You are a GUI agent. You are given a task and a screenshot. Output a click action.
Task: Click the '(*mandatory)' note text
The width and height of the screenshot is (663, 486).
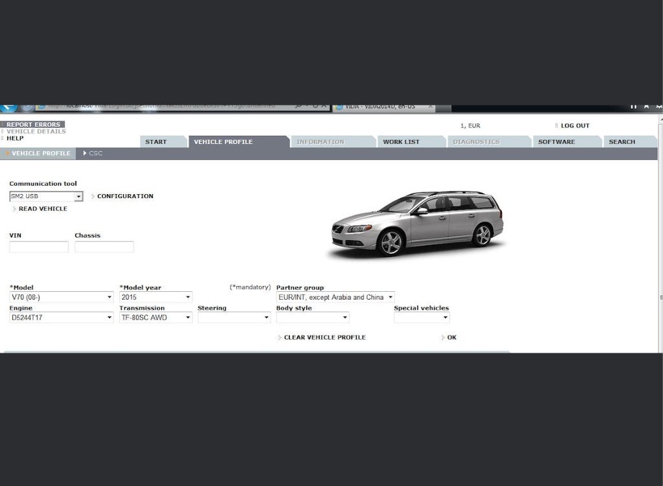click(250, 287)
